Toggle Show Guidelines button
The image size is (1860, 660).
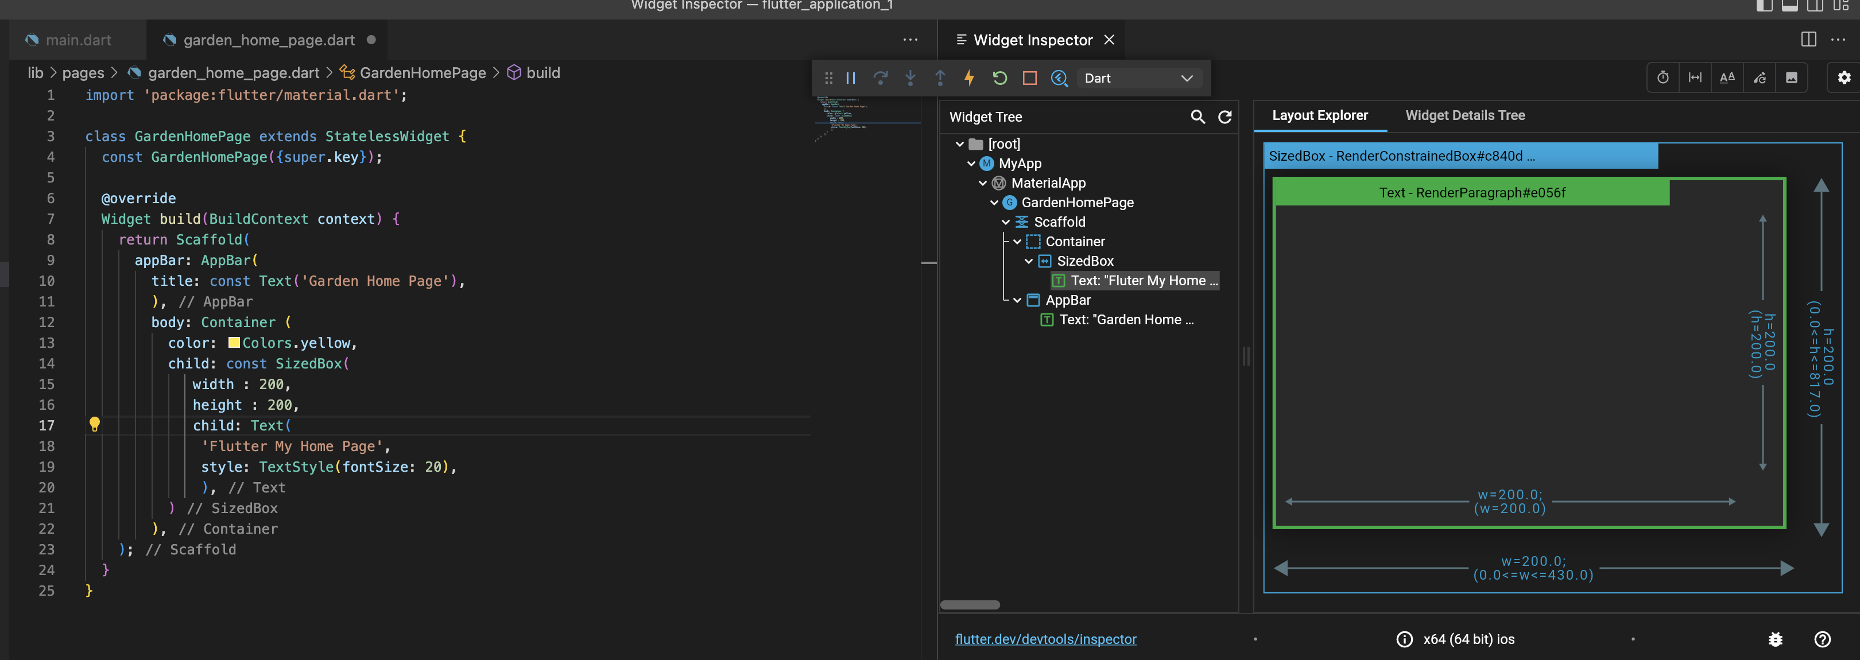1695,78
